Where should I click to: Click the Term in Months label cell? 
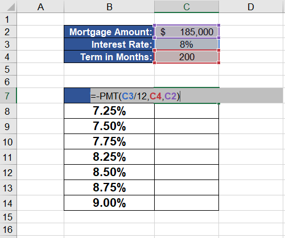[x=109, y=57]
